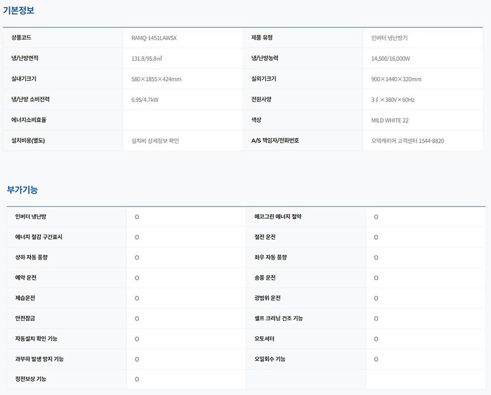Click the MILD WHITE 22 color value

tap(389, 120)
